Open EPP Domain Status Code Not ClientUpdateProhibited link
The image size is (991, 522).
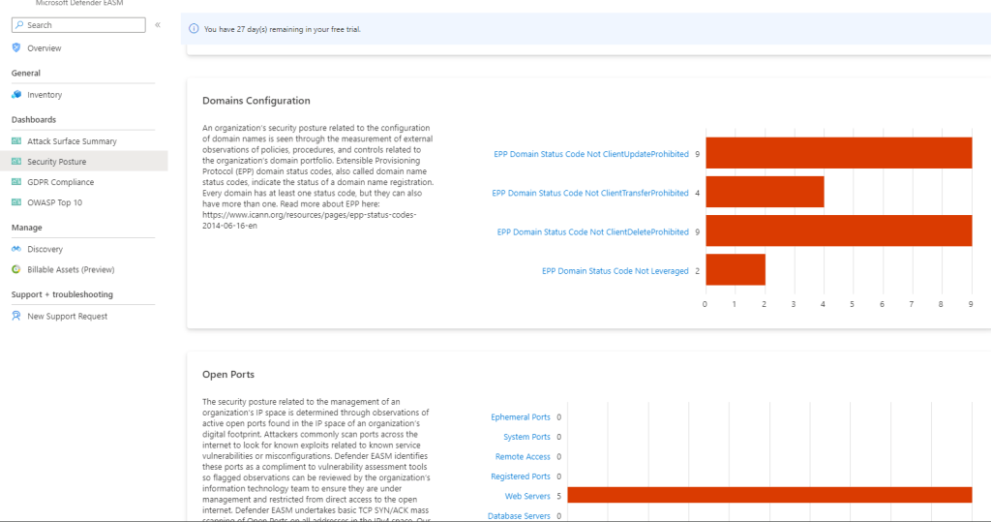pos(590,154)
